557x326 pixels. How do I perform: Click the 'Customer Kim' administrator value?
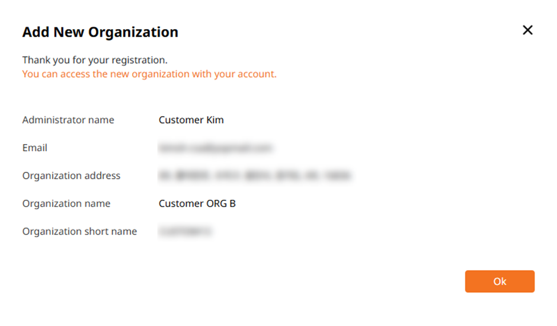(191, 120)
